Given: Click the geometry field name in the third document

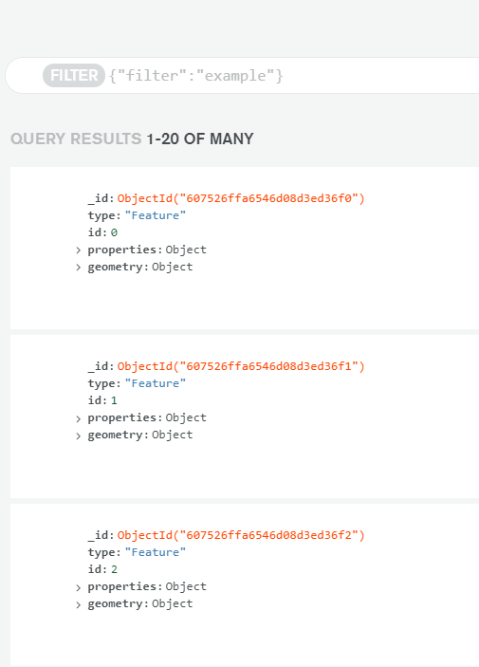Looking at the screenshot, I should point(116,604).
